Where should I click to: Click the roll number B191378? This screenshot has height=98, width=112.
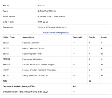(x=41, y=6)
